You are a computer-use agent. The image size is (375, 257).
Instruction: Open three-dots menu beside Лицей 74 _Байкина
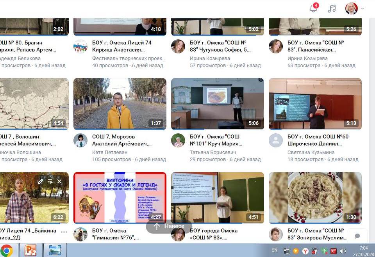click(64, 232)
